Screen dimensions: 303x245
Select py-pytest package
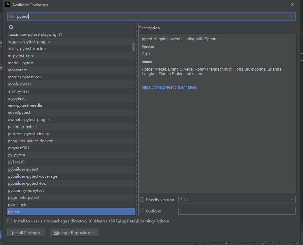71,155
